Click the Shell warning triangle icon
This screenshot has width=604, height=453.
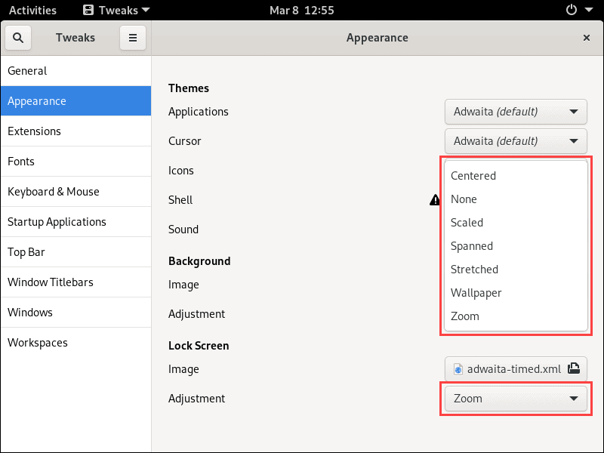pyautogui.click(x=435, y=200)
